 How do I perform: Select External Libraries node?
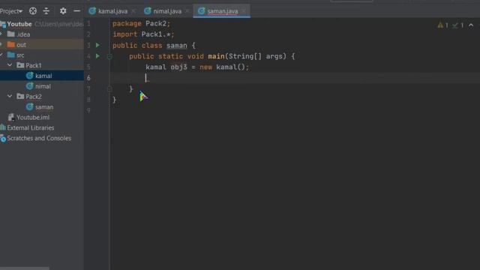click(30, 128)
